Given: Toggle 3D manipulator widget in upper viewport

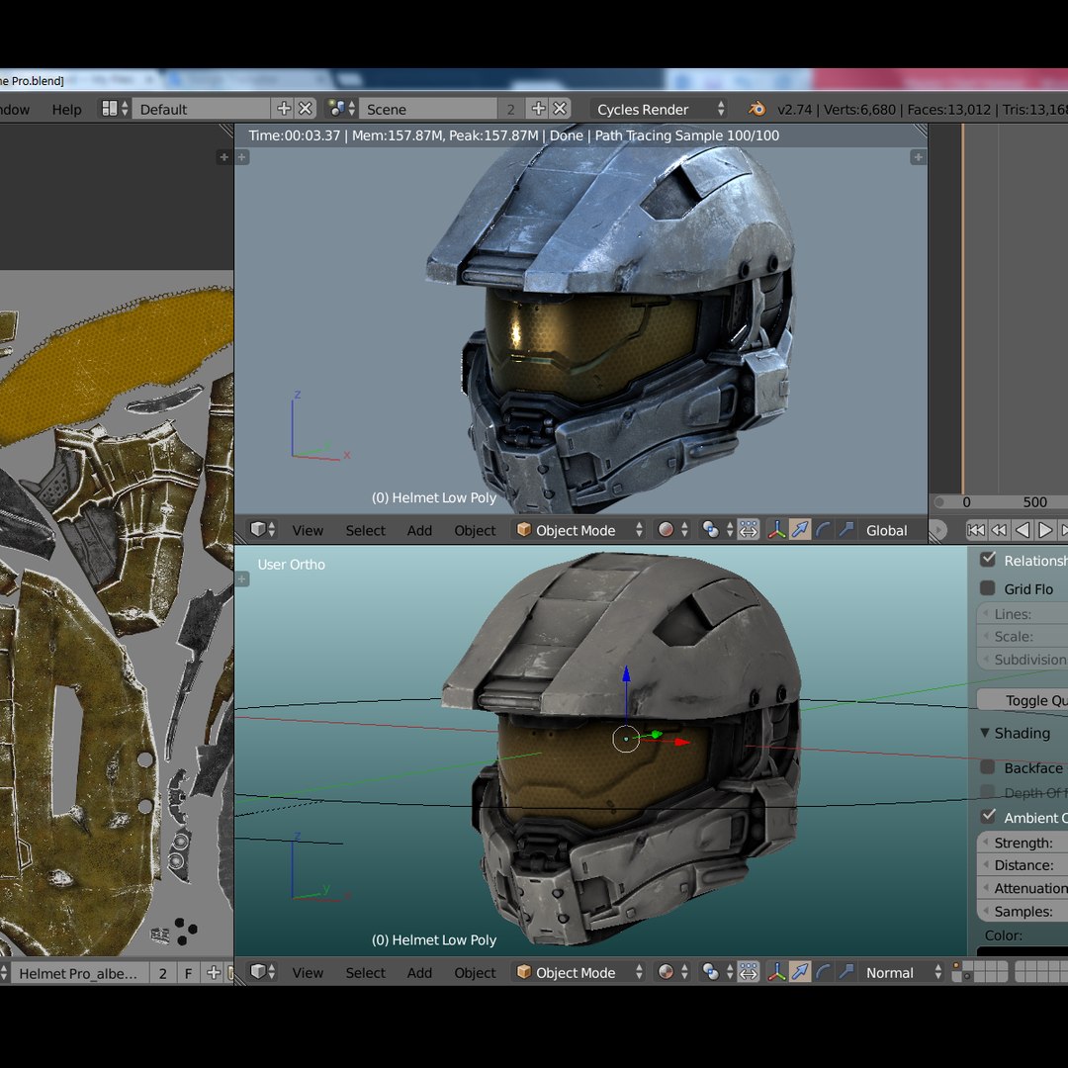Looking at the screenshot, I should (x=777, y=529).
